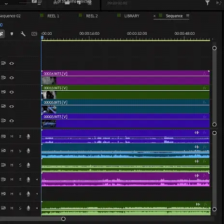The image size is (224, 224).
Task: Toggle sync lock on magenta fourth audio track
Action: pyautogui.click(x=3, y=179)
